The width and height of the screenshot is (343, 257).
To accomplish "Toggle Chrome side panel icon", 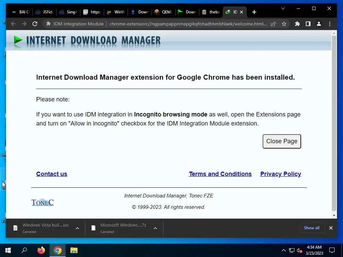I will coord(308,24).
